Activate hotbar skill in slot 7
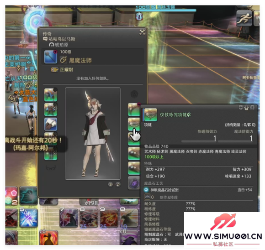This screenshot has height=250, width=265. pyautogui.click(x=69, y=218)
